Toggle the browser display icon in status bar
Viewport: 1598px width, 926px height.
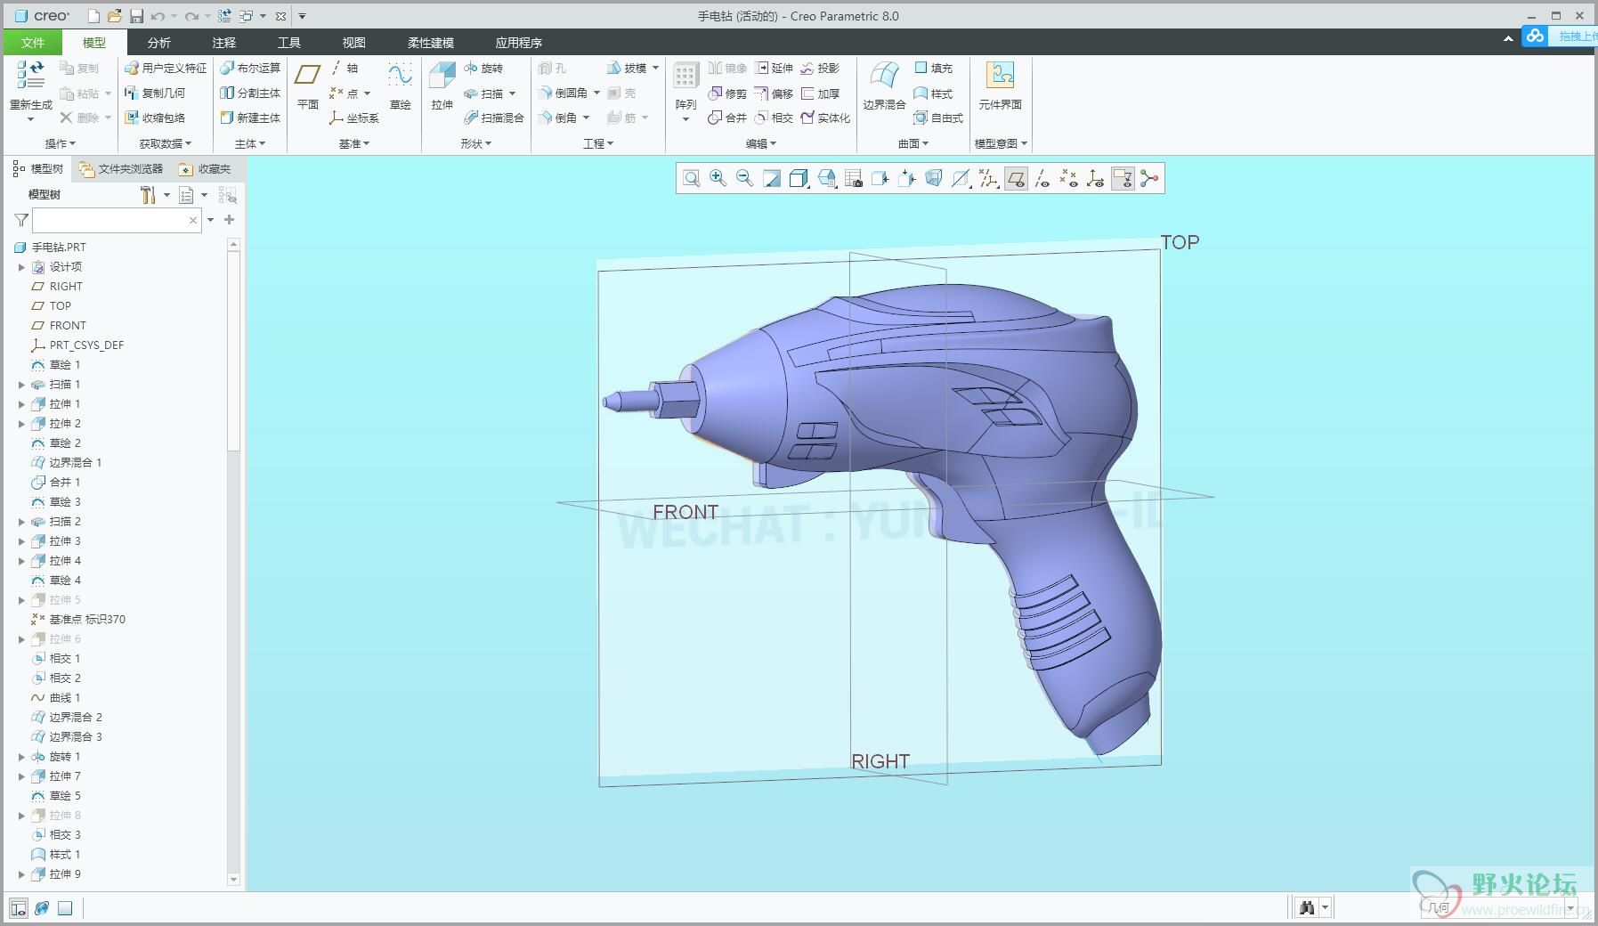click(42, 908)
